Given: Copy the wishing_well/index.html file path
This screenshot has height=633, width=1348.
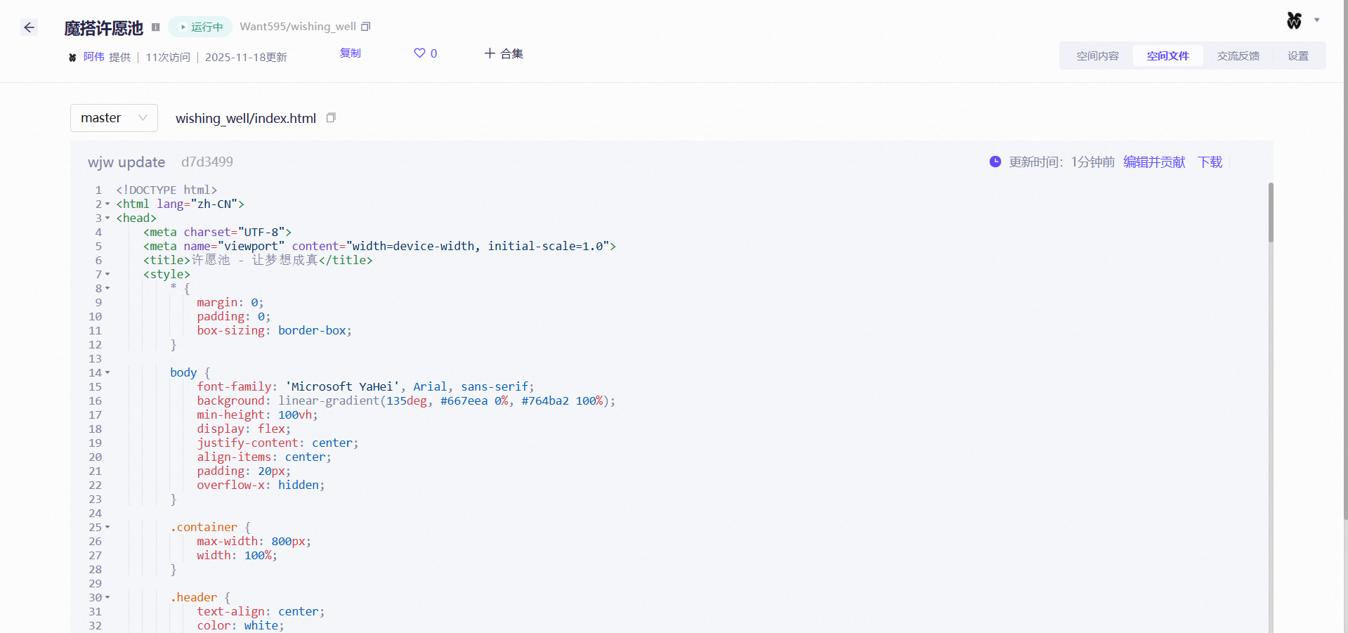Looking at the screenshot, I should click(331, 118).
